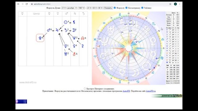The image size is (198, 111).
Task: Go back using the browser back arrow
Action: (19, 4)
